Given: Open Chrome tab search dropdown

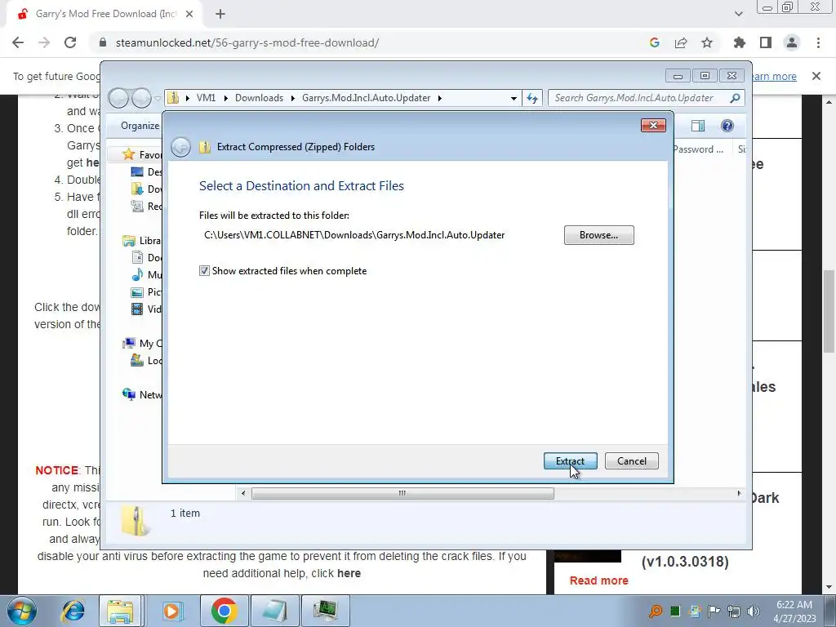Looking at the screenshot, I should (x=738, y=14).
